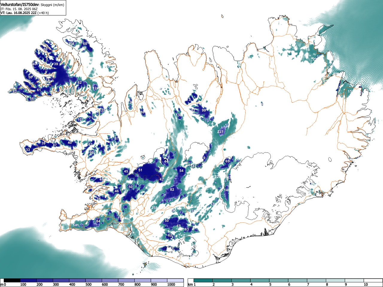
Task: Click the '42' visibility value on the map
Action: [162, 180]
